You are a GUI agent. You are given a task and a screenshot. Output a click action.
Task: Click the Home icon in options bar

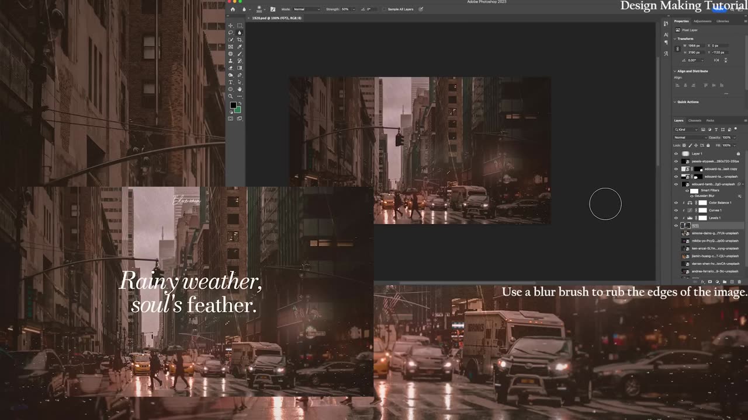pyautogui.click(x=233, y=9)
